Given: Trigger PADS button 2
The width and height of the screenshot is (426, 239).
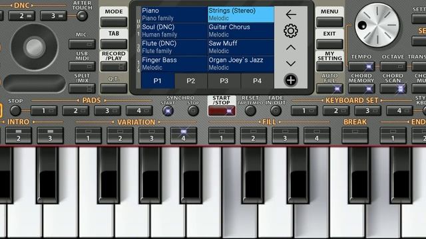Looking at the screenshot, I should pos(76,111).
